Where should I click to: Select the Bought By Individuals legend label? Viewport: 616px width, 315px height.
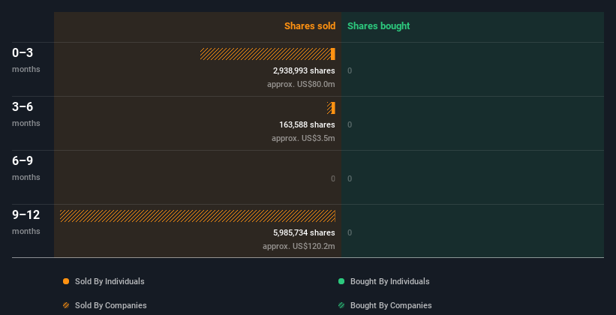(x=389, y=281)
